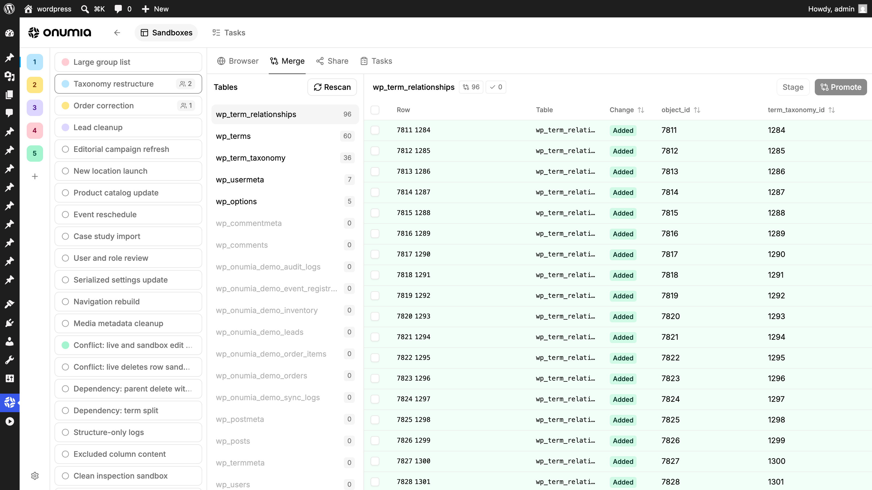Click the WordPress logo icon
Screen dimensions: 872x490
point(9,9)
